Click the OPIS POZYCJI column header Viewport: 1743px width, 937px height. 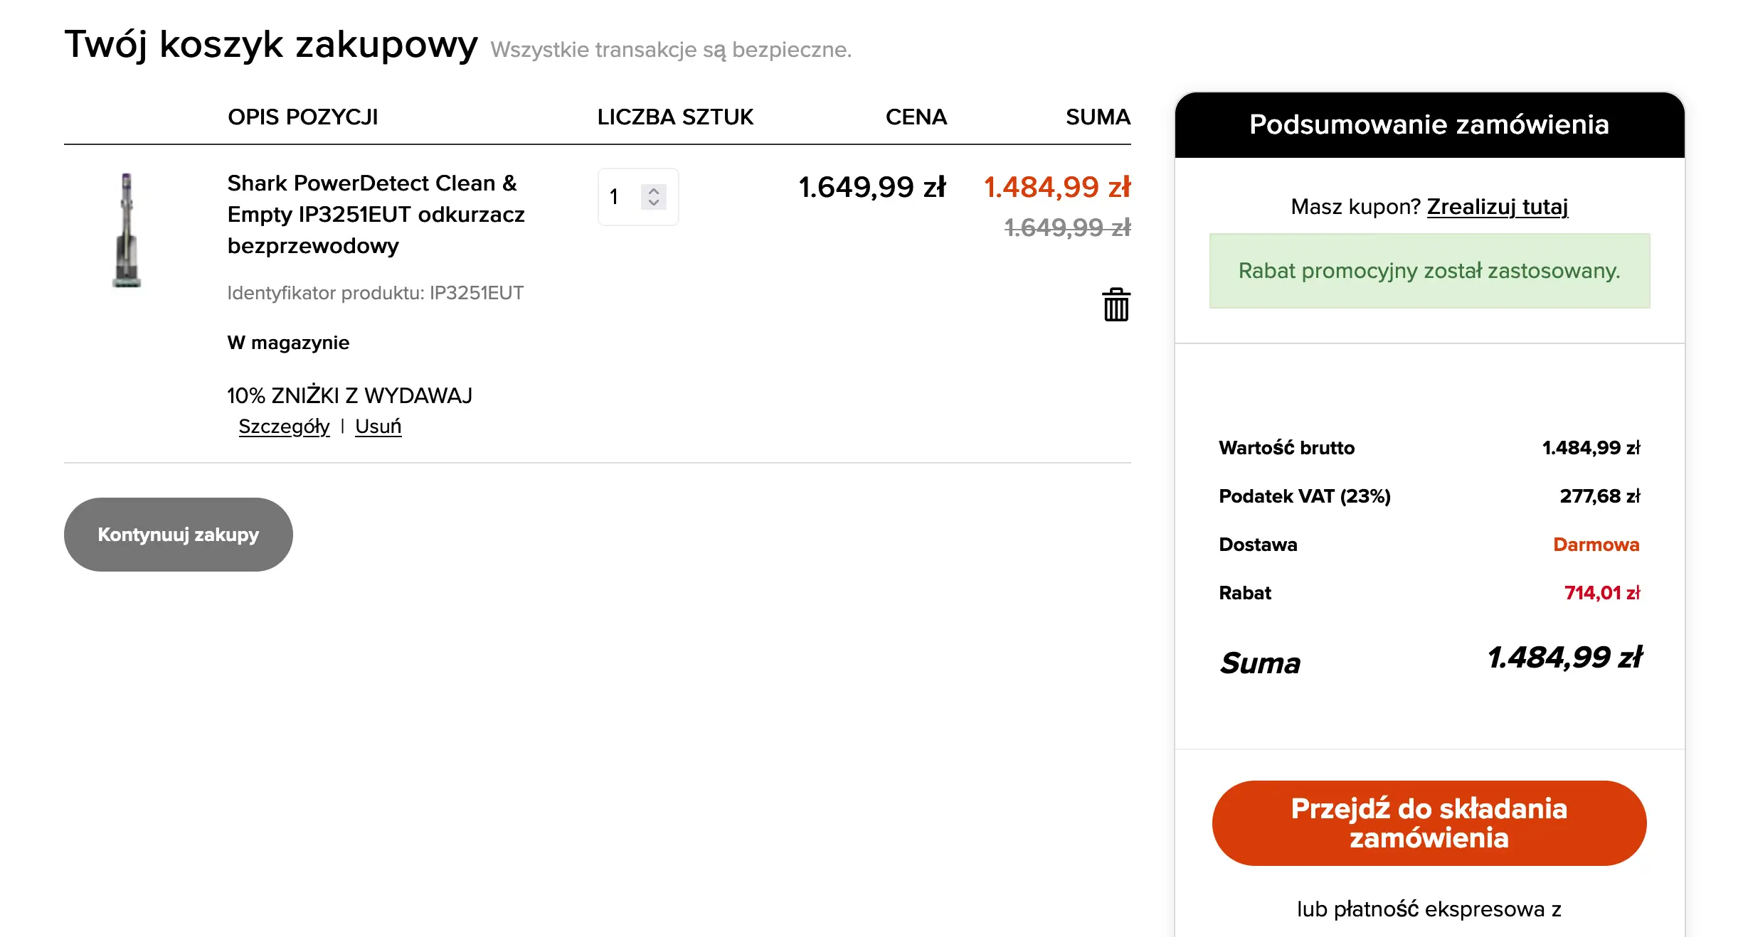tap(302, 117)
